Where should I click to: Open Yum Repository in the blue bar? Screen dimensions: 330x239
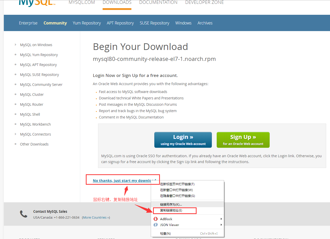click(87, 23)
